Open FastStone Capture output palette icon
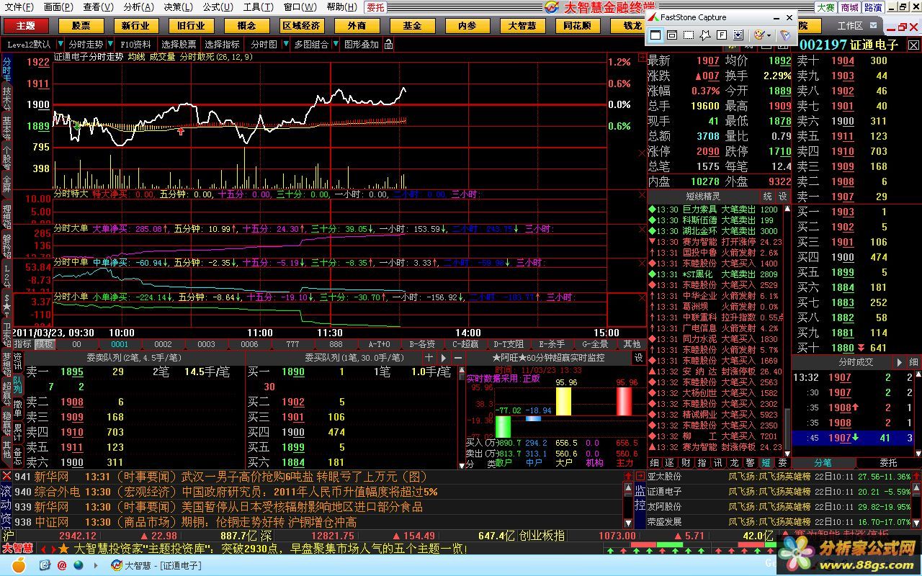The image size is (922, 576). (758, 35)
